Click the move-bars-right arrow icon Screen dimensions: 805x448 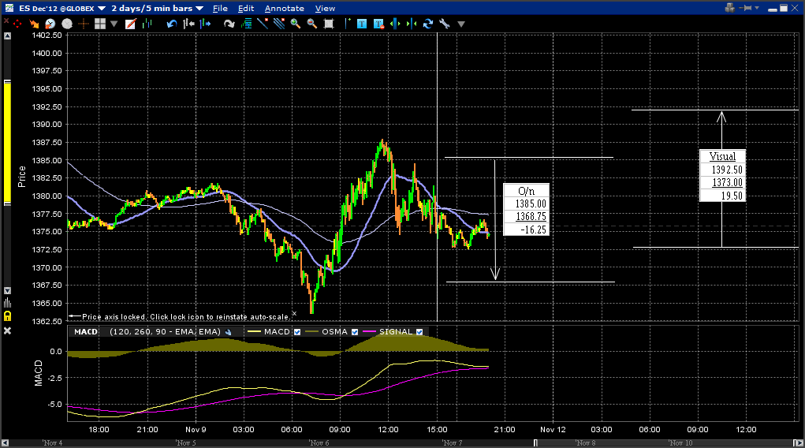(205, 24)
